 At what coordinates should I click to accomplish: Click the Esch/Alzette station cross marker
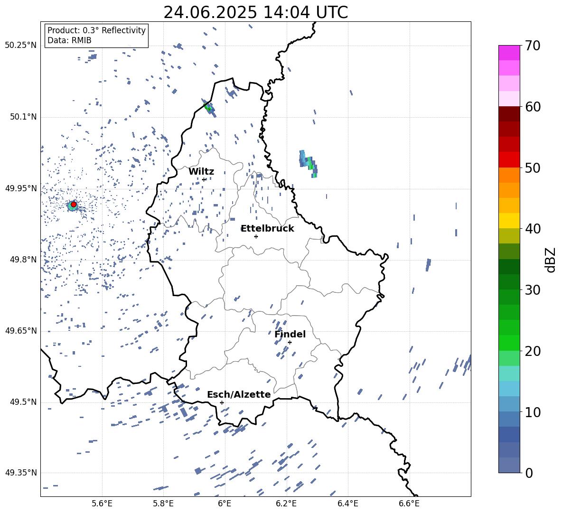pos(222,402)
